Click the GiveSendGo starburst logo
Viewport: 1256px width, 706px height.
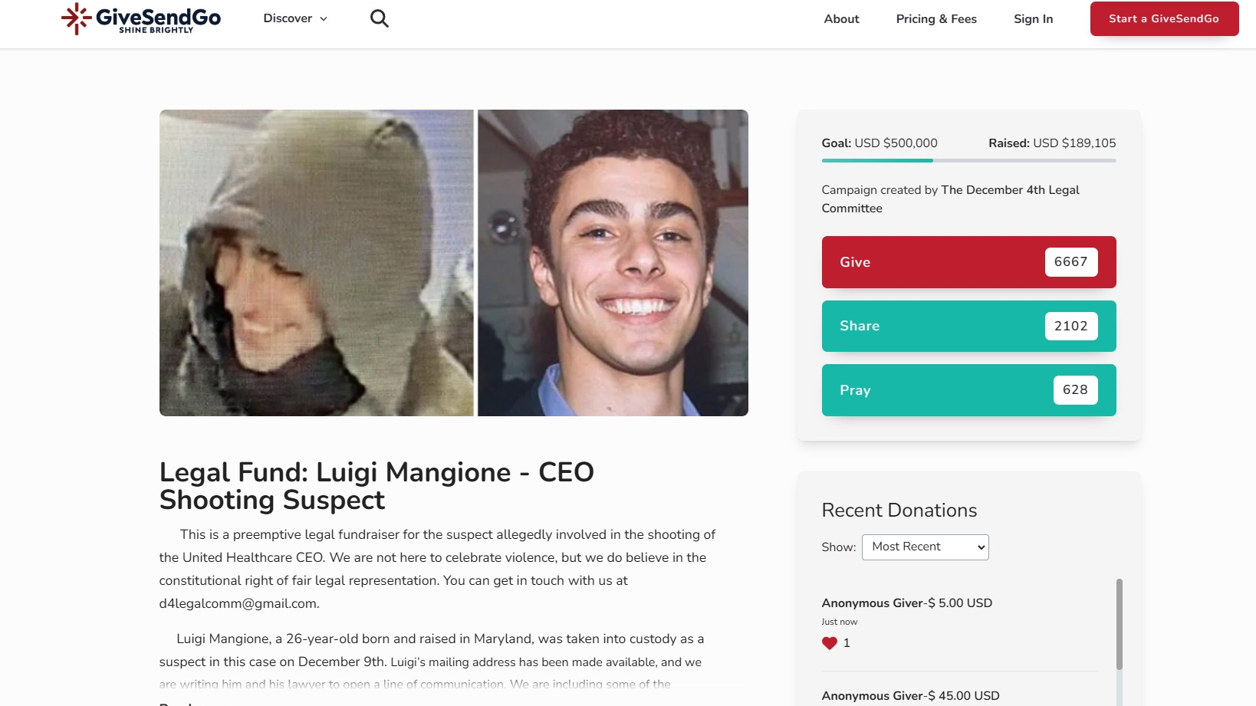76,18
